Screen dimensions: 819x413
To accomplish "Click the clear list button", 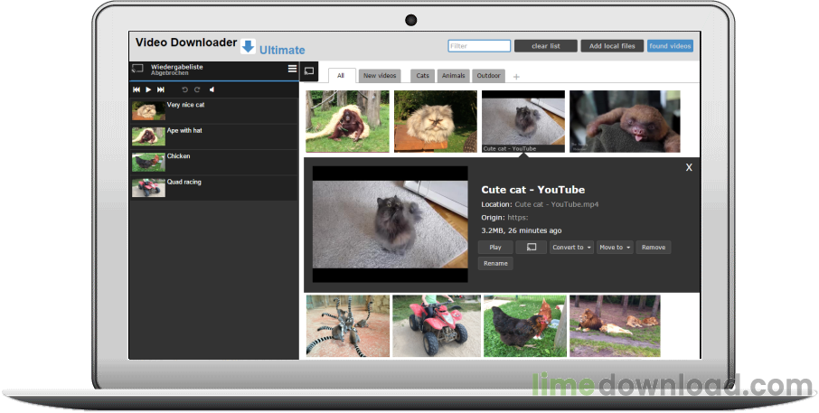I will (546, 46).
